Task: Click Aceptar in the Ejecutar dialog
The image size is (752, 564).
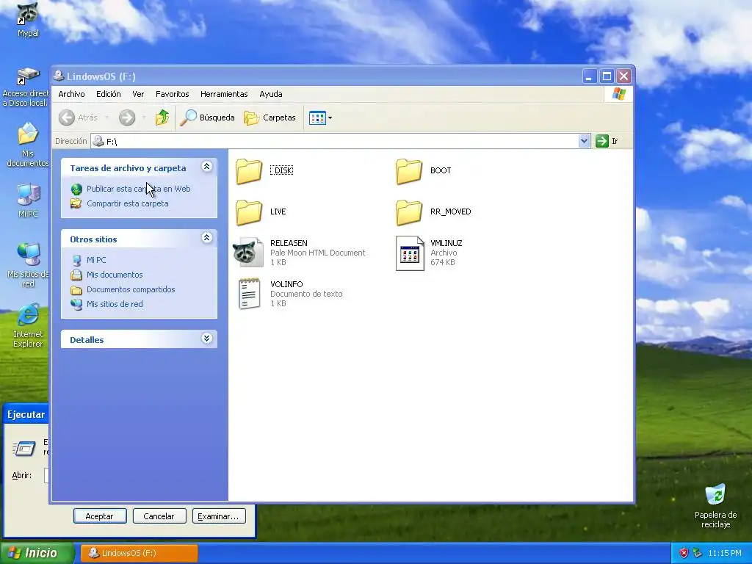Action: pyautogui.click(x=100, y=516)
